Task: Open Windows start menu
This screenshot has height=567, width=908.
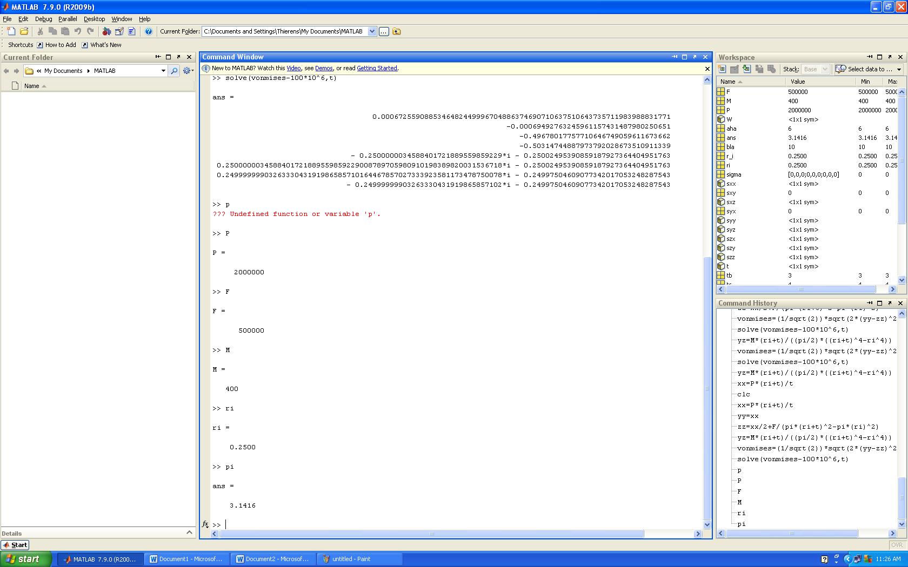Action: (26, 559)
